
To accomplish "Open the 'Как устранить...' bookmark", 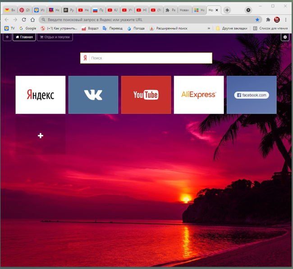I will pos(59,28).
